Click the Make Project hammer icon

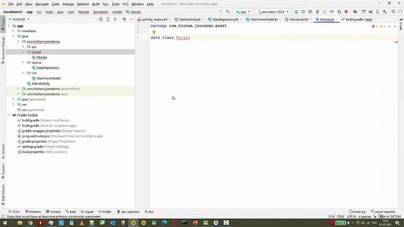227,12
